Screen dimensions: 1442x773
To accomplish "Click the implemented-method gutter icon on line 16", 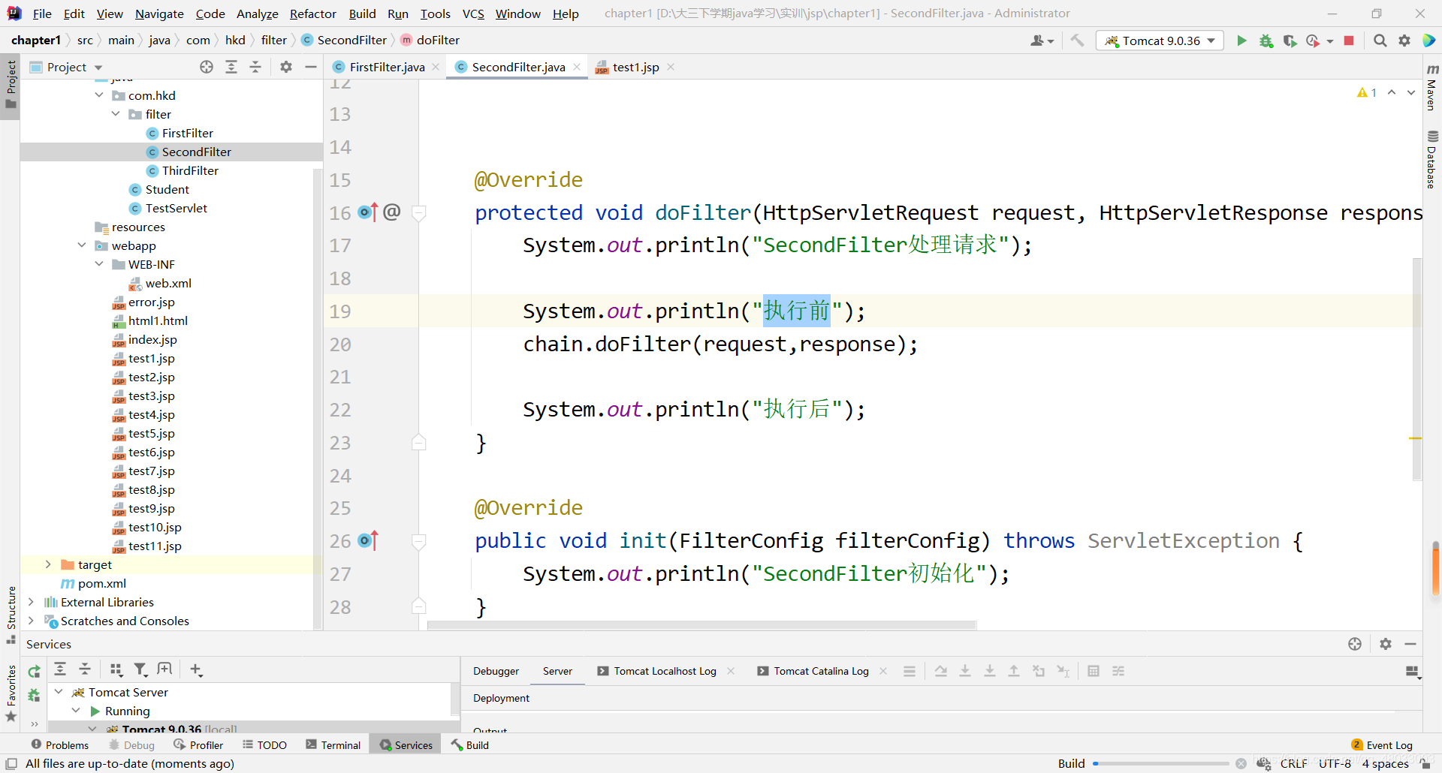I will point(368,212).
